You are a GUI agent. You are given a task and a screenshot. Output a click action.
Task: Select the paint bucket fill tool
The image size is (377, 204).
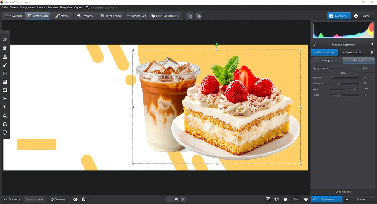(5, 116)
